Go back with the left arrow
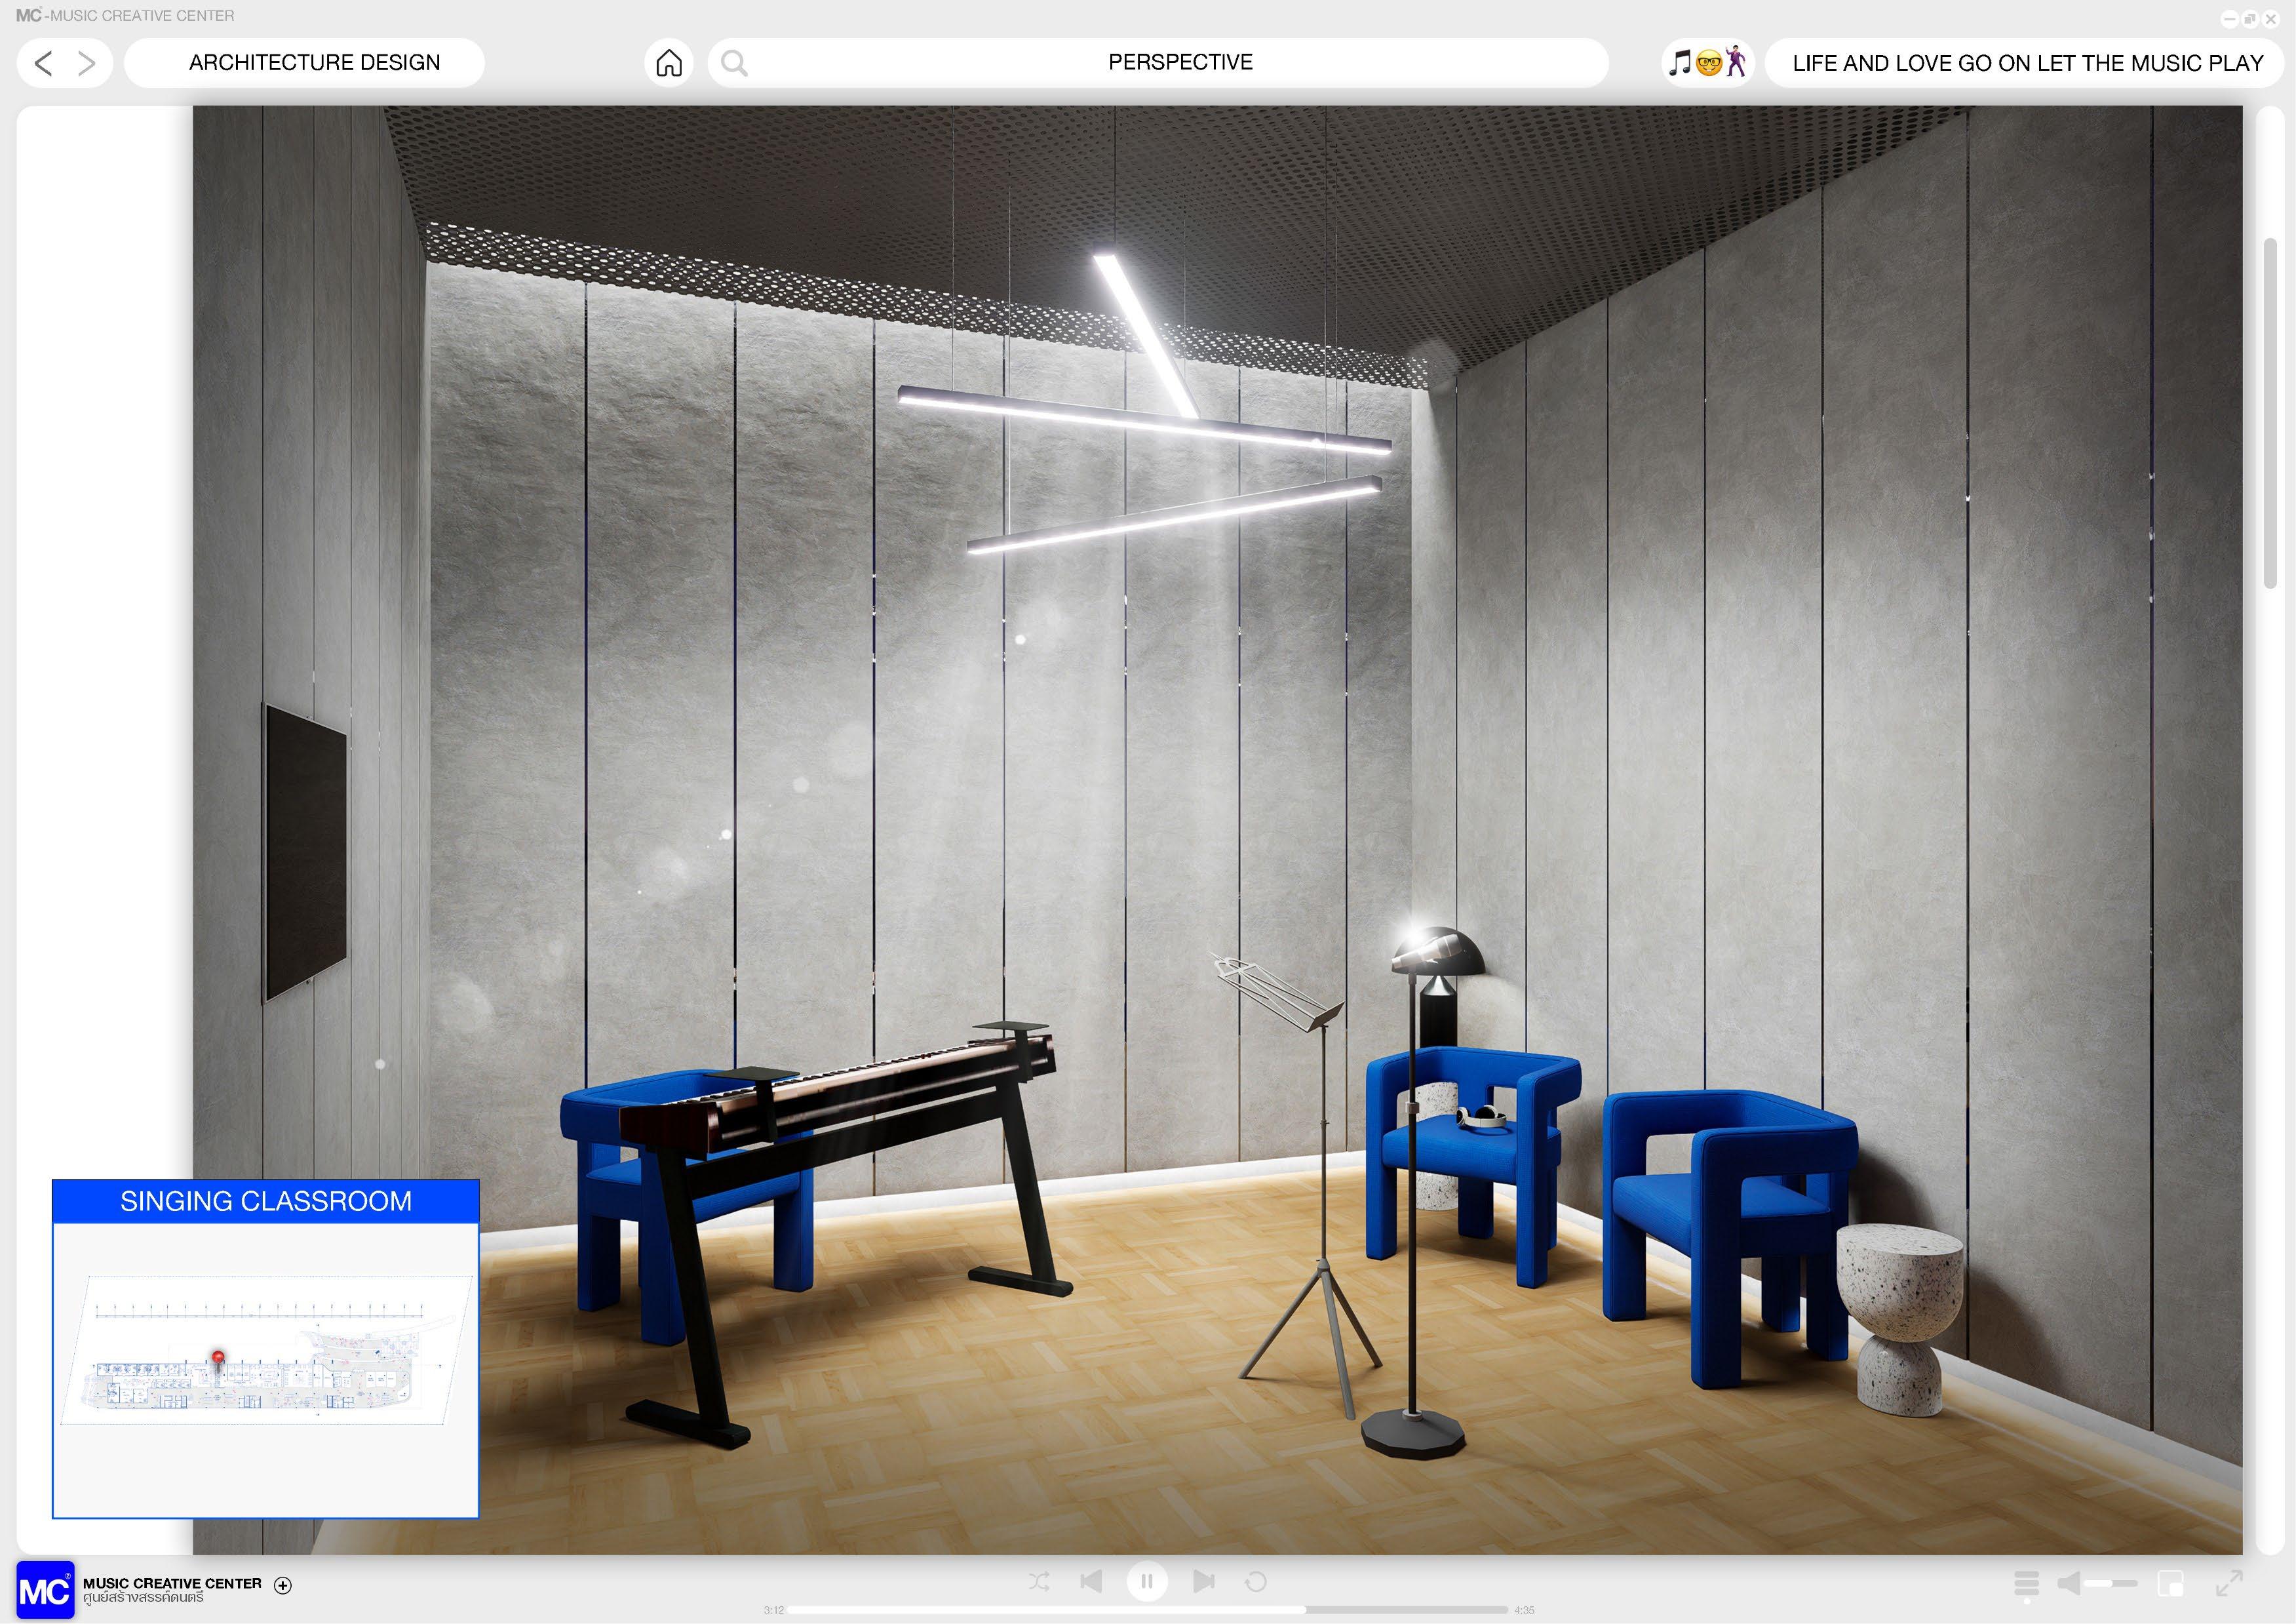This screenshot has height=1624, width=2296. pyautogui.click(x=43, y=63)
